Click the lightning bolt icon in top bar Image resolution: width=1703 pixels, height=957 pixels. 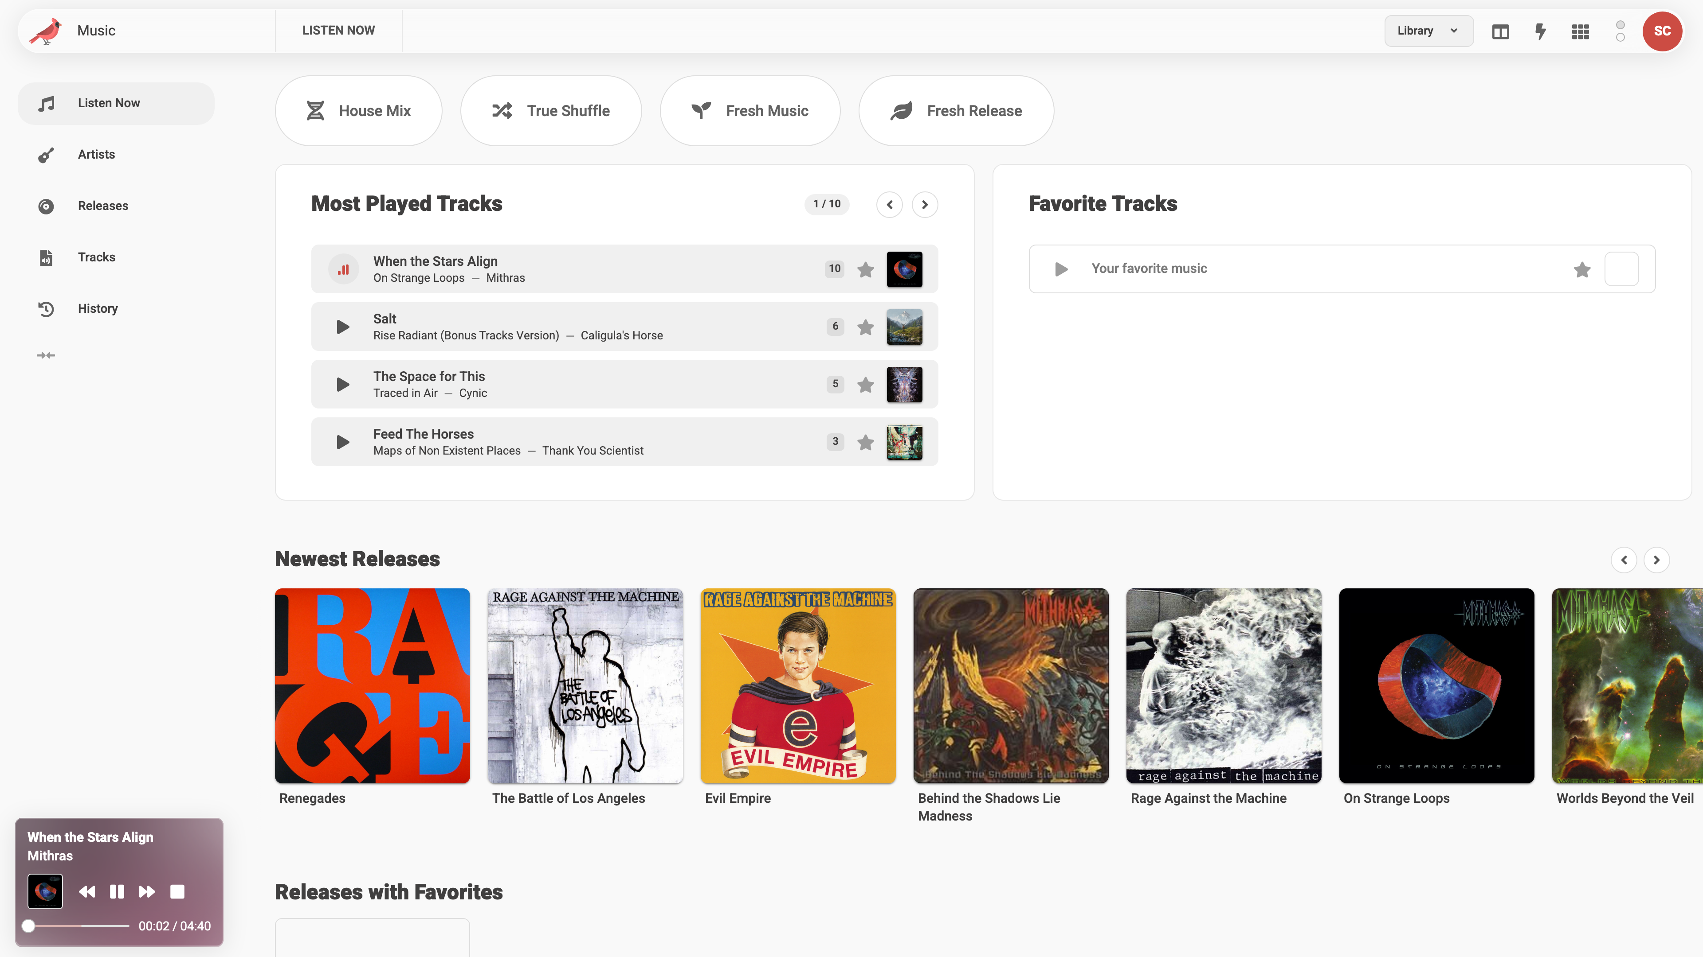[1540, 31]
